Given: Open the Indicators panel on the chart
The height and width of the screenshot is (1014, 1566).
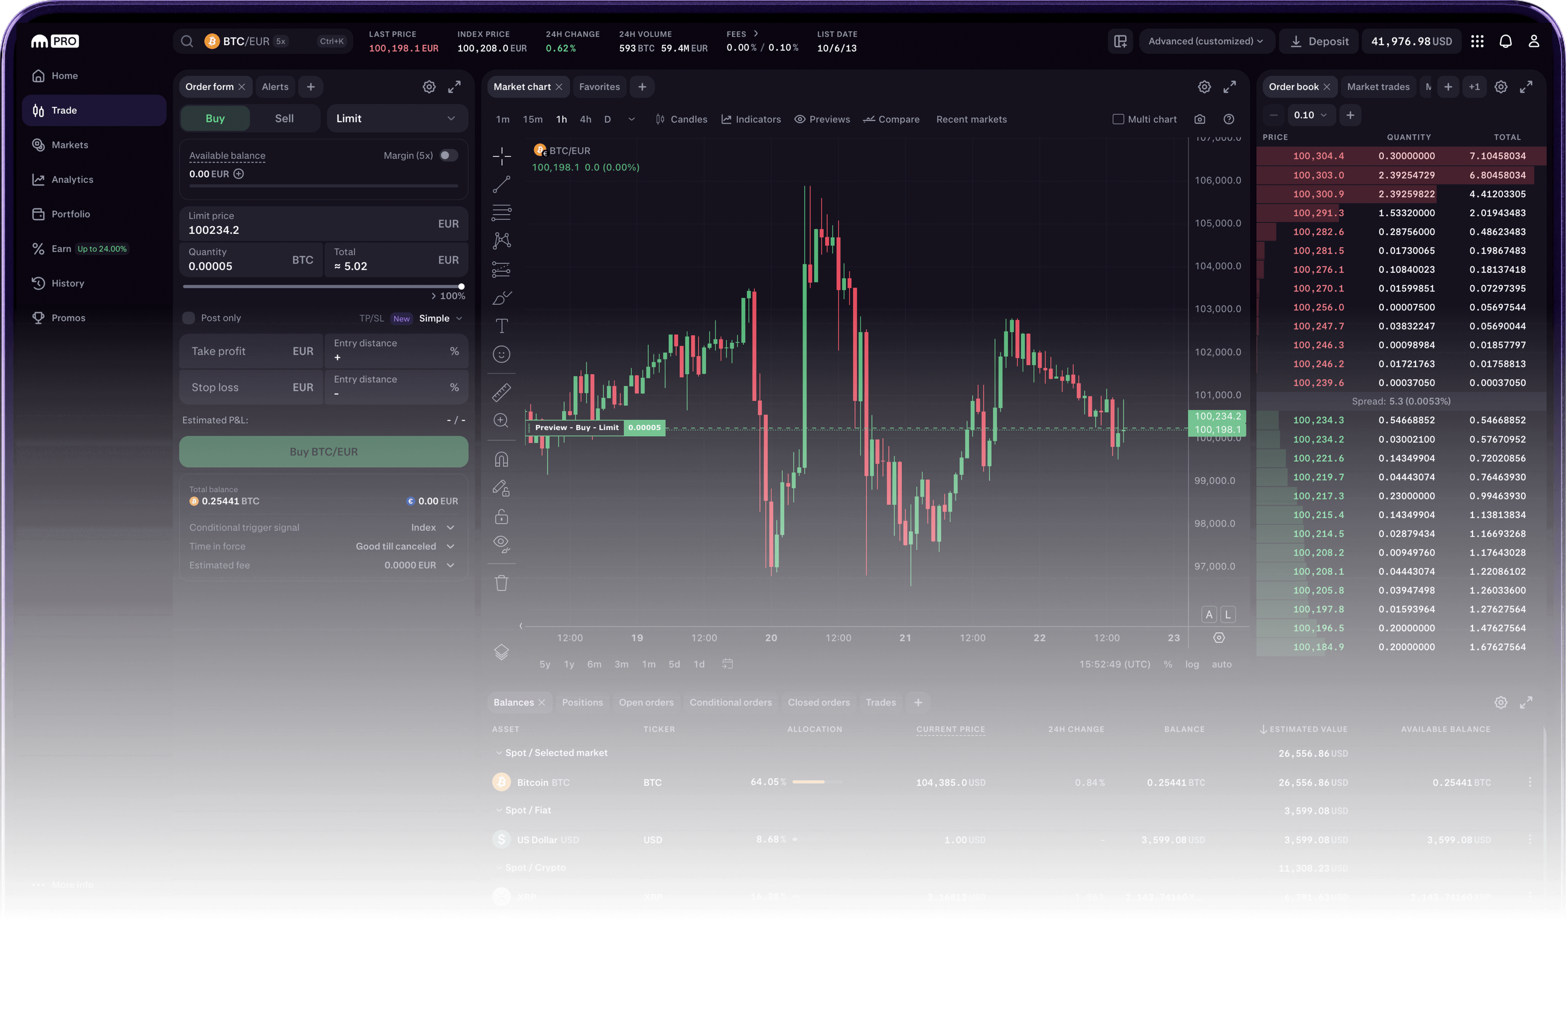Looking at the screenshot, I should (751, 119).
